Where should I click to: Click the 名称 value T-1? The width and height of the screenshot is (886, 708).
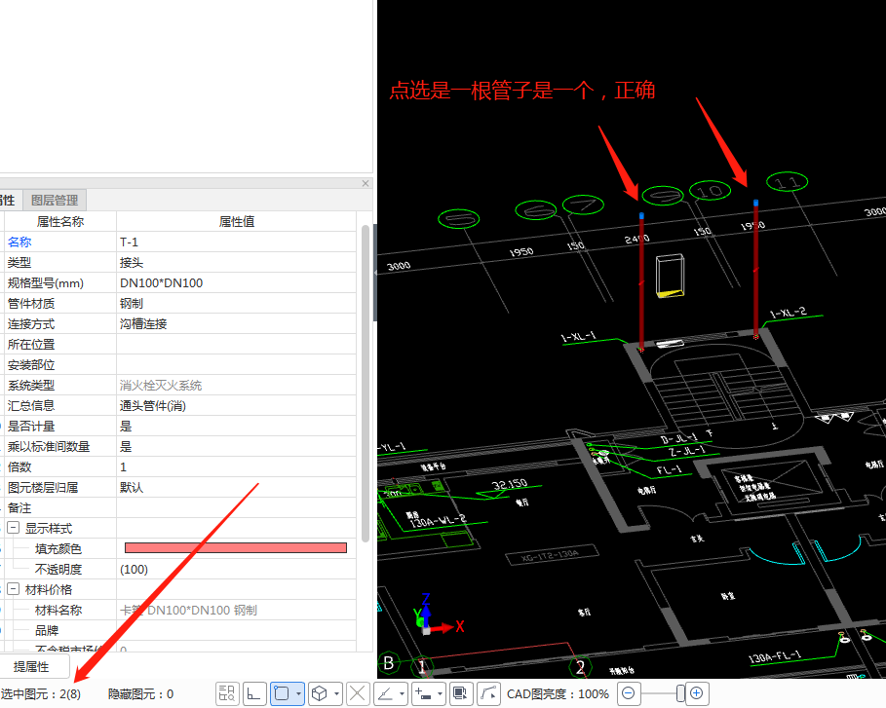236,242
